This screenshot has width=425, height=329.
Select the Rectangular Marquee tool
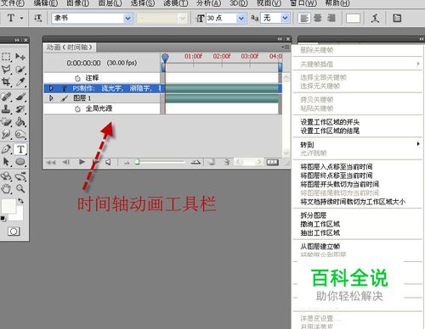tap(6, 57)
